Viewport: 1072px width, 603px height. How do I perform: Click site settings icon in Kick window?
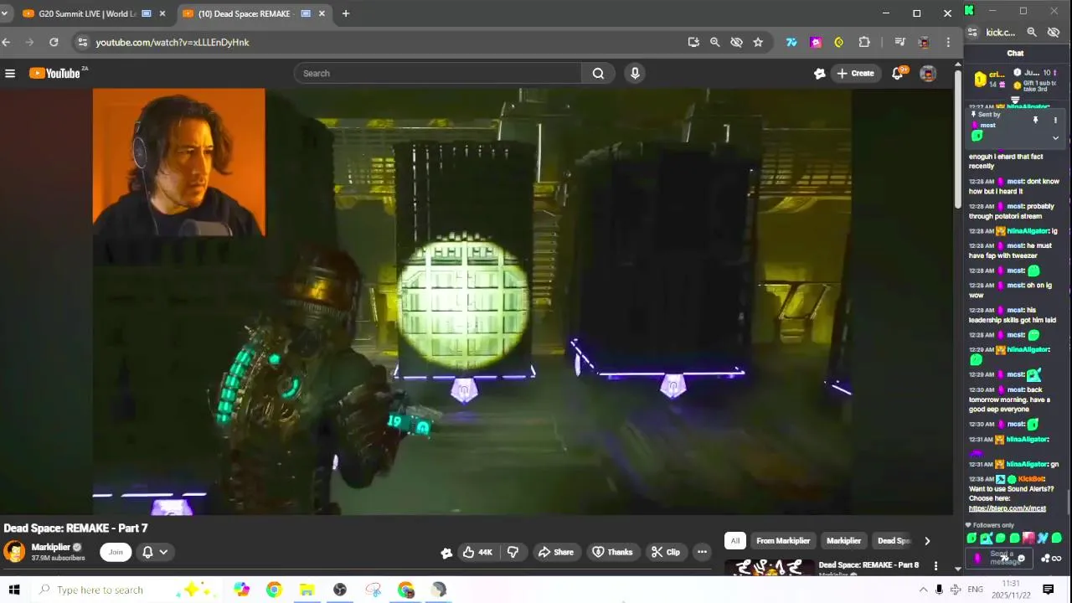click(x=972, y=33)
